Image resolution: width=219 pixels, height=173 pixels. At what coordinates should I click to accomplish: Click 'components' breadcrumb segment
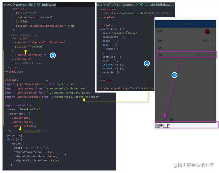126,5
